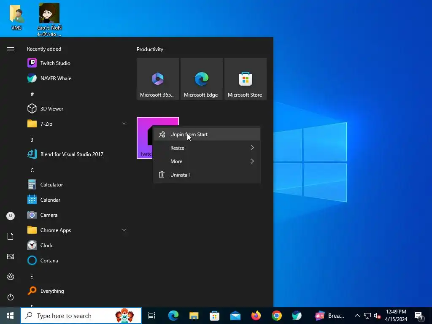Image resolution: width=432 pixels, height=324 pixels.
Task: Open the news widget on taskbar
Action: pos(330,316)
